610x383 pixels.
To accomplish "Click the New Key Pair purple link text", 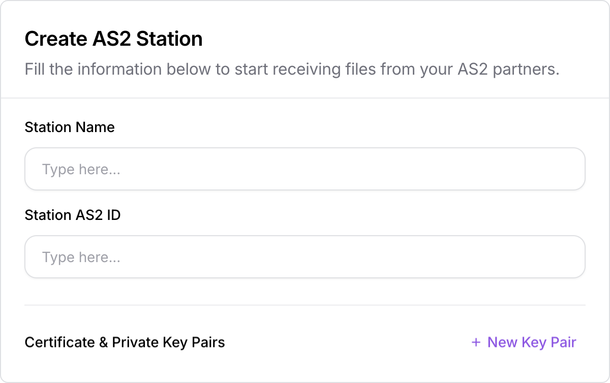I will pyautogui.click(x=531, y=342).
